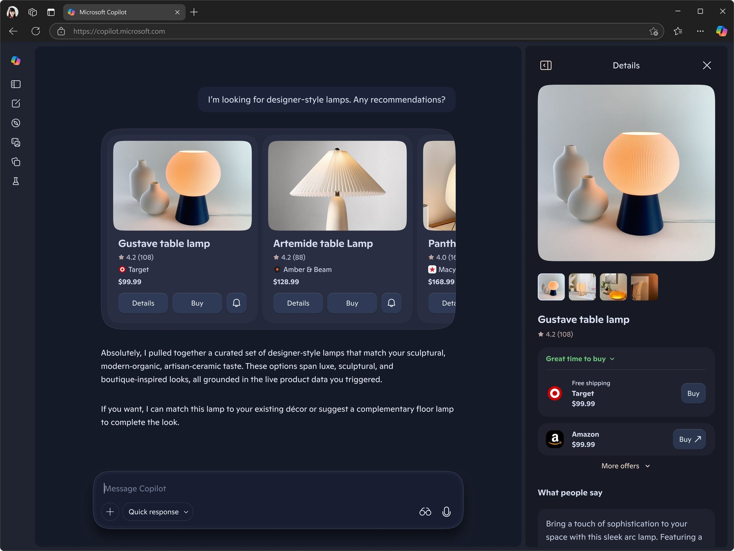The width and height of the screenshot is (734, 551).
Task: Click the plus attachment button in composer
Action: coord(110,512)
